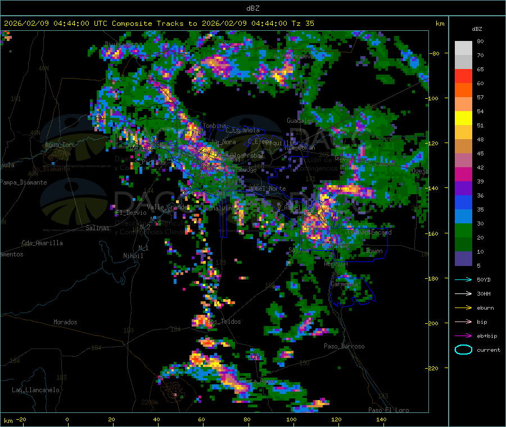
Task: Click the white 30HM arrow in legend
Action: point(463,293)
